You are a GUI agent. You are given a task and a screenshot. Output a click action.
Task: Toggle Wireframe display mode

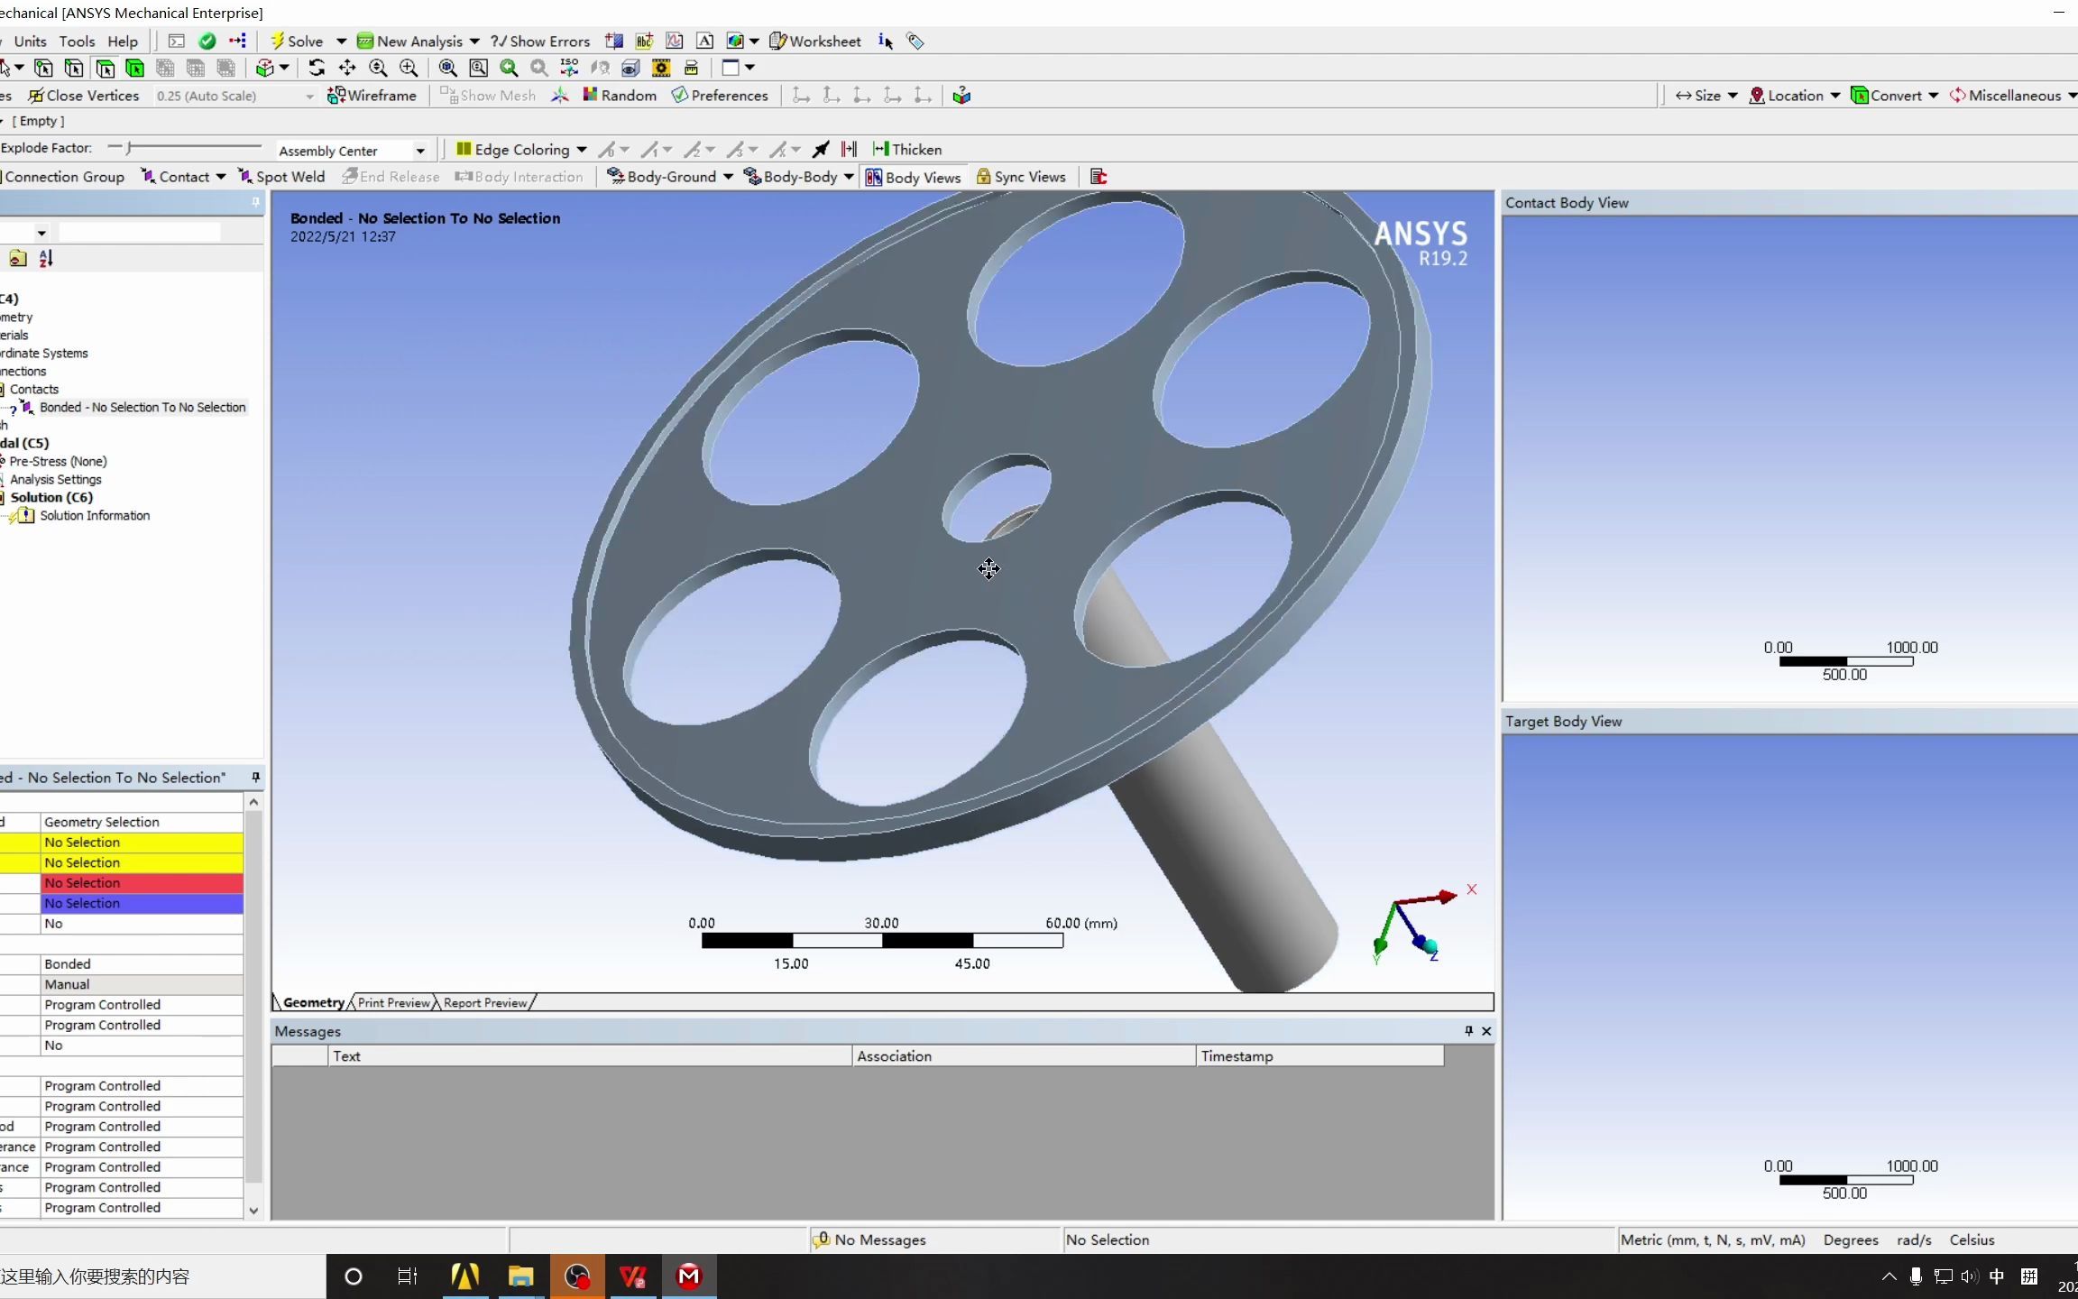click(372, 95)
